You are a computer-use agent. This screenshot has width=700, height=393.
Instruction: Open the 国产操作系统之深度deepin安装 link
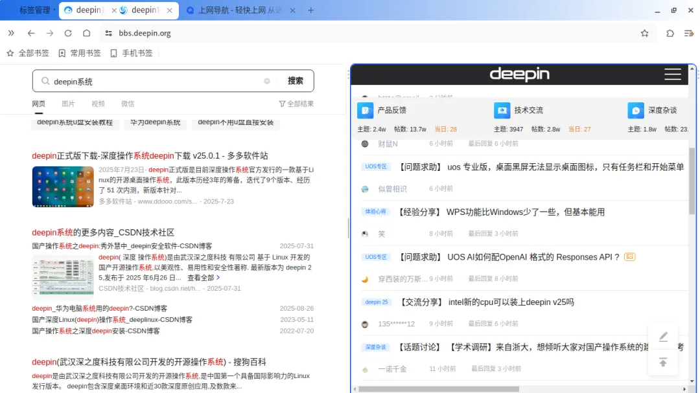point(95,331)
